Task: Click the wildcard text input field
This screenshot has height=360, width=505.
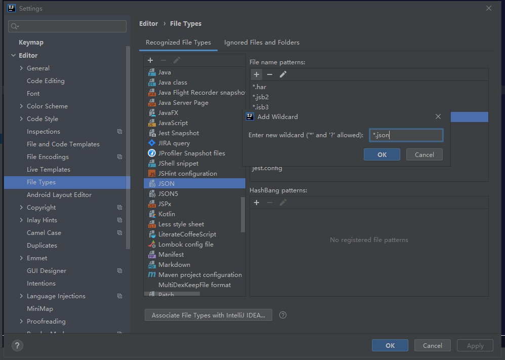Action: pos(406,135)
